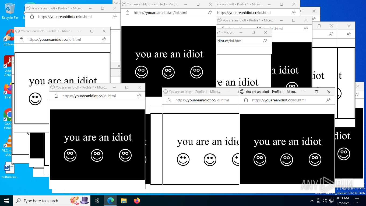The height and width of the screenshot is (206, 366).
Task: Open the culturalsu Word document on desktop
Action: (x=10, y=171)
